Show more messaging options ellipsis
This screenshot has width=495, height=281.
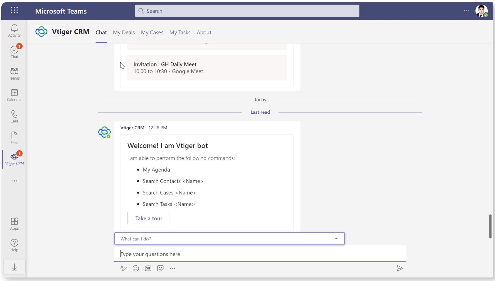(x=173, y=268)
